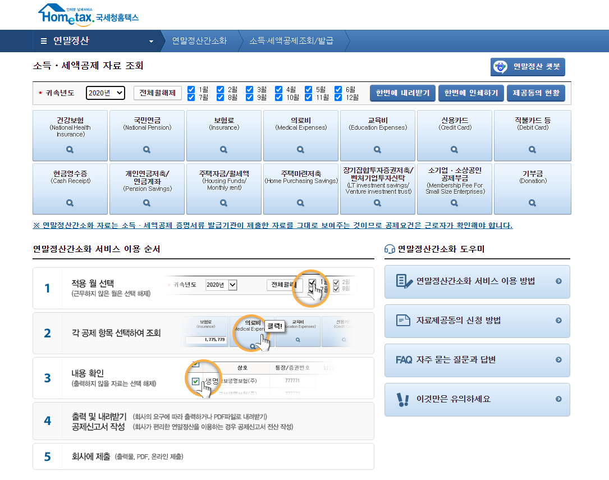
Task: Click magnifier under 신용카드 (Credit Card)
Action: pos(455,149)
